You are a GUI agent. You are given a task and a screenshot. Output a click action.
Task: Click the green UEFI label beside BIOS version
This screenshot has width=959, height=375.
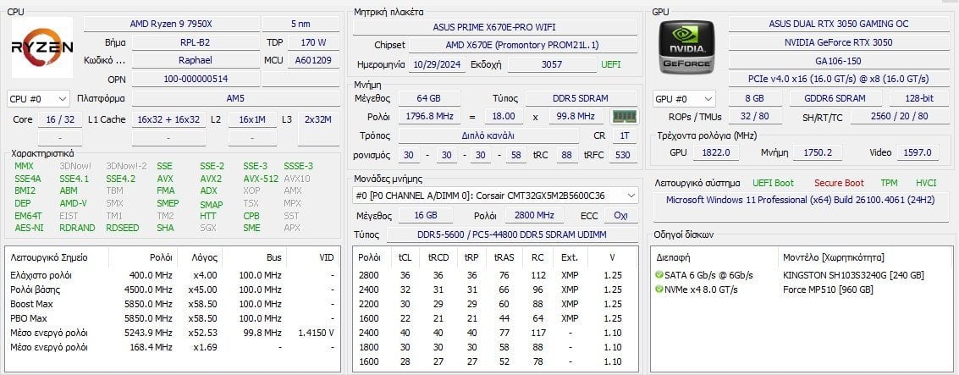tap(610, 64)
